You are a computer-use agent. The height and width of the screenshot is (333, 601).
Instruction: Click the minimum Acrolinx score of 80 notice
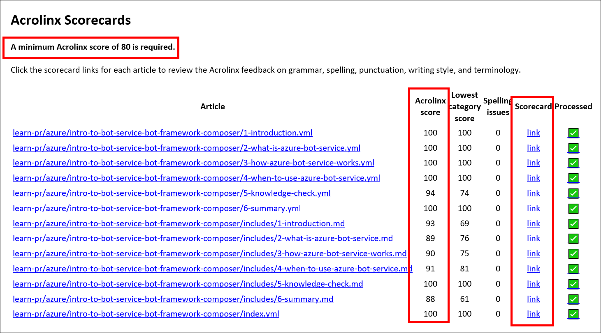(x=93, y=47)
